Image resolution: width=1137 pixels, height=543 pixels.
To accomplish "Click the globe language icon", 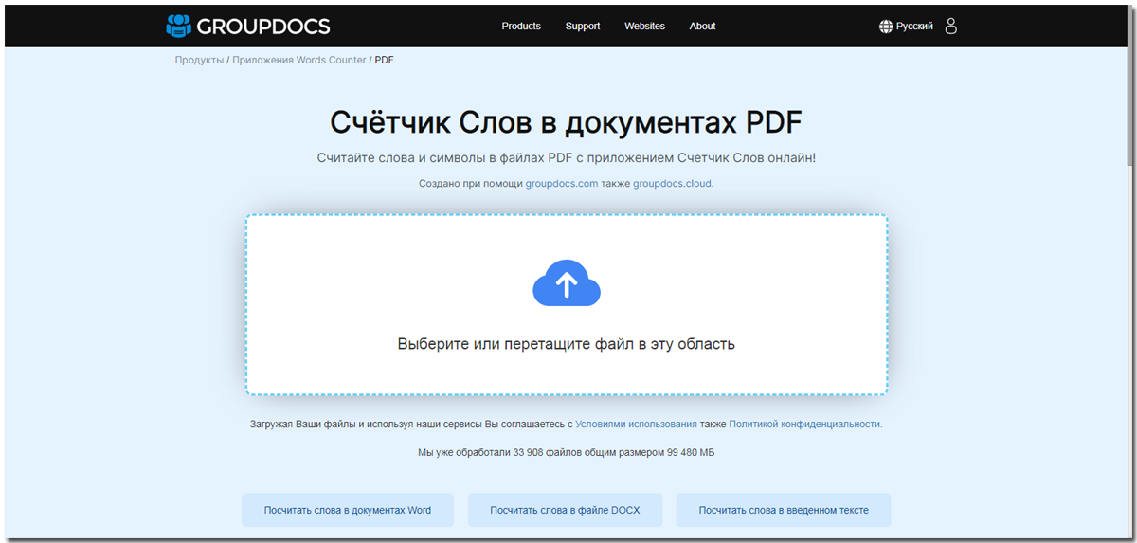I will pyautogui.click(x=886, y=27).
